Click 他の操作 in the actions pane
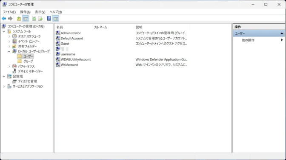 [248, 40]
